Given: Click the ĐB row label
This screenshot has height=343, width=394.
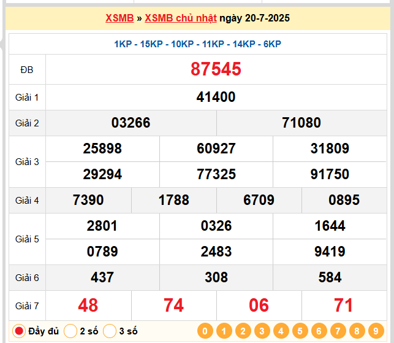Looking at the screenshot, I should [x=27, y=70].
